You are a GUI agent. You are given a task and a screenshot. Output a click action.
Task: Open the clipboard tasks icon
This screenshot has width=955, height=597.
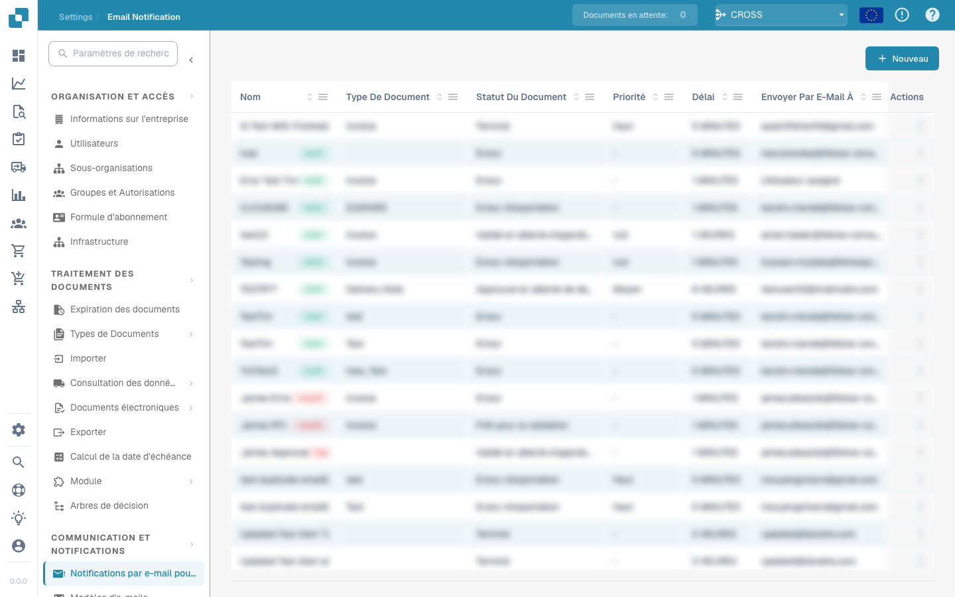(x=19, y=139)
